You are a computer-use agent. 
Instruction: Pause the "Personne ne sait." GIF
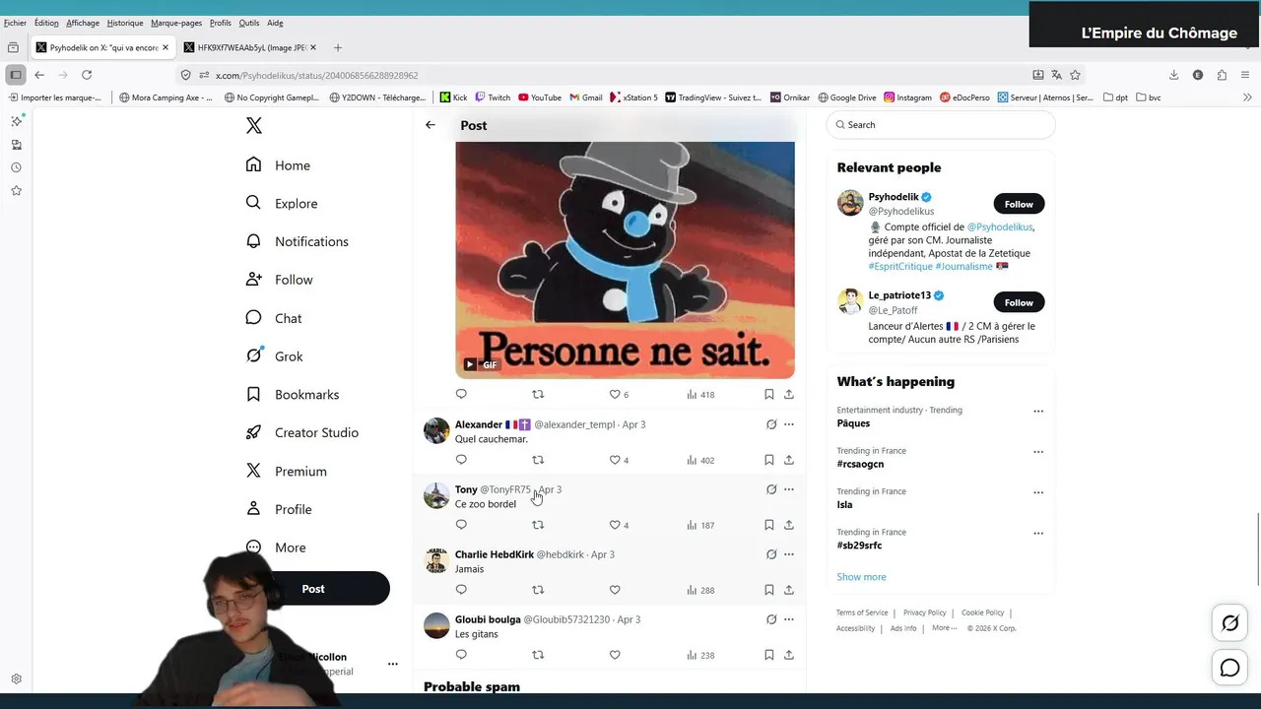[469, 364]
